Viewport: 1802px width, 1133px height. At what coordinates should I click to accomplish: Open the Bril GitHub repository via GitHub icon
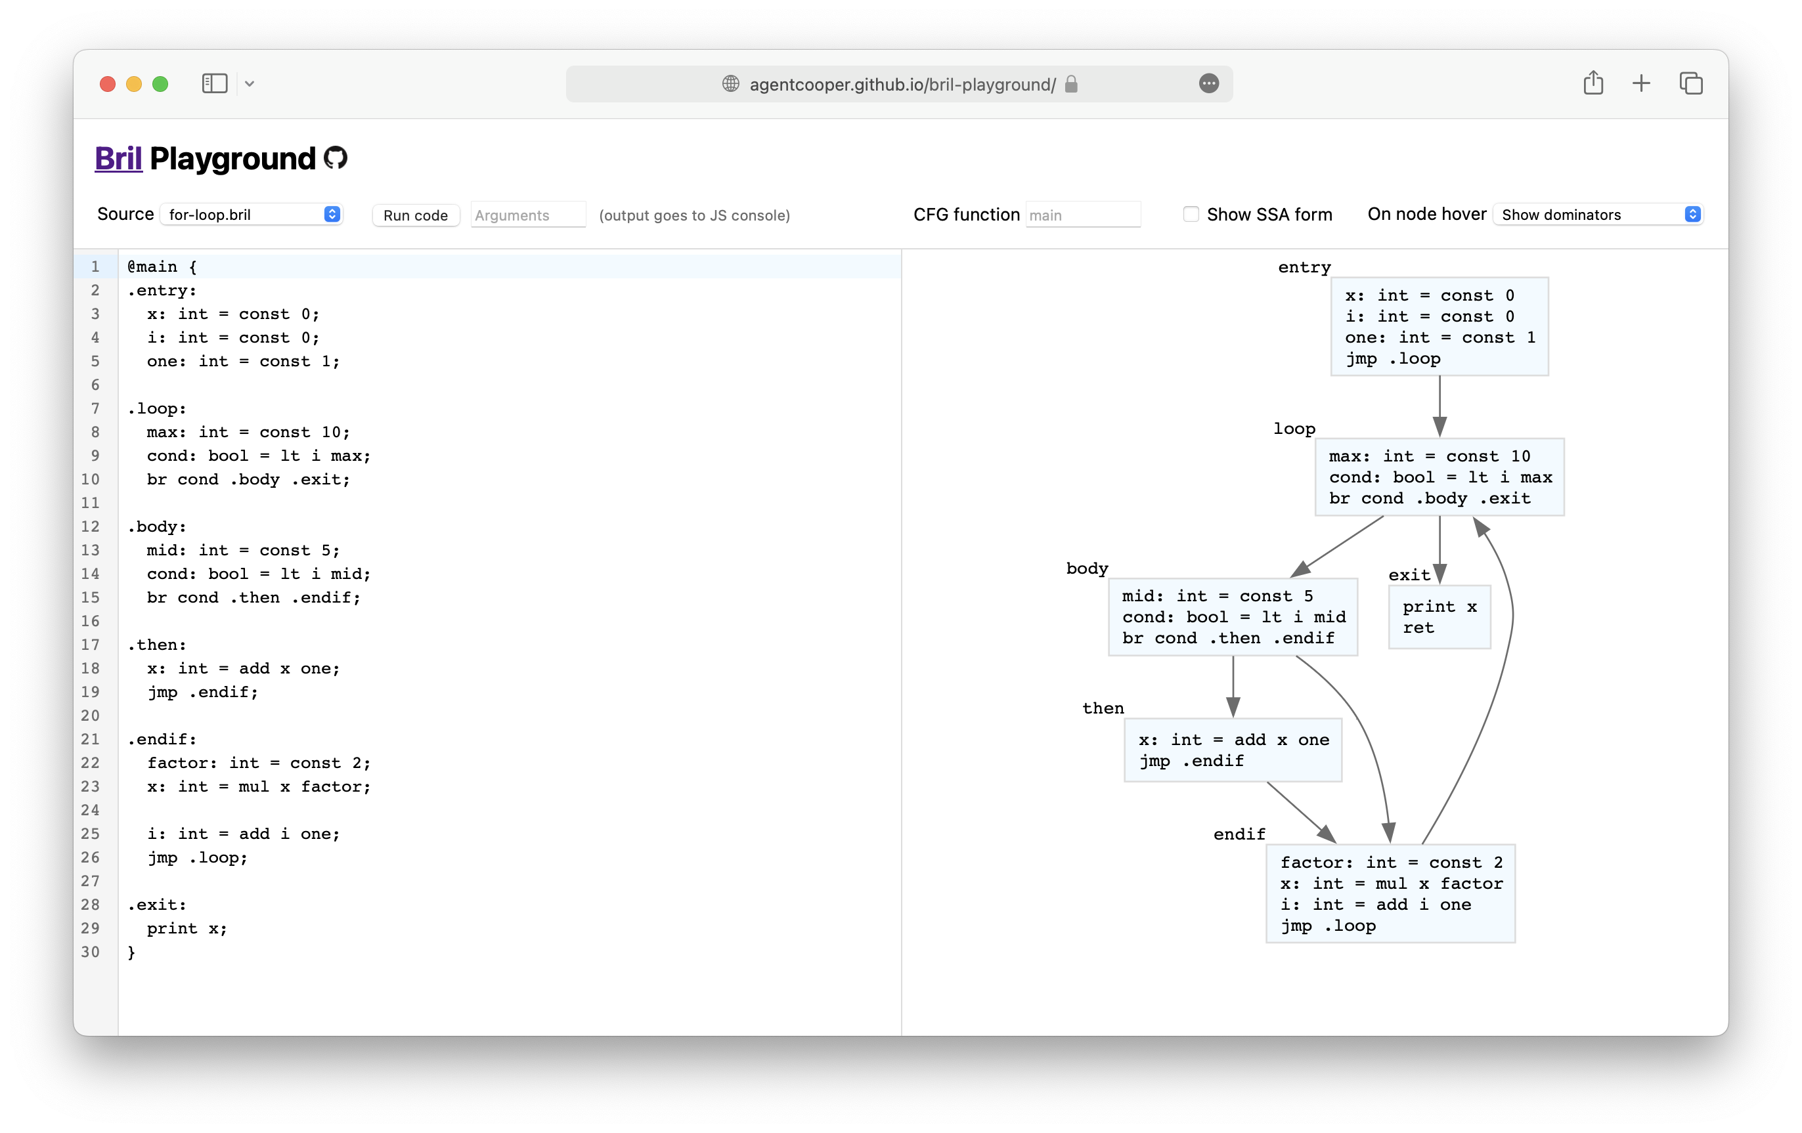pos(336,159)
